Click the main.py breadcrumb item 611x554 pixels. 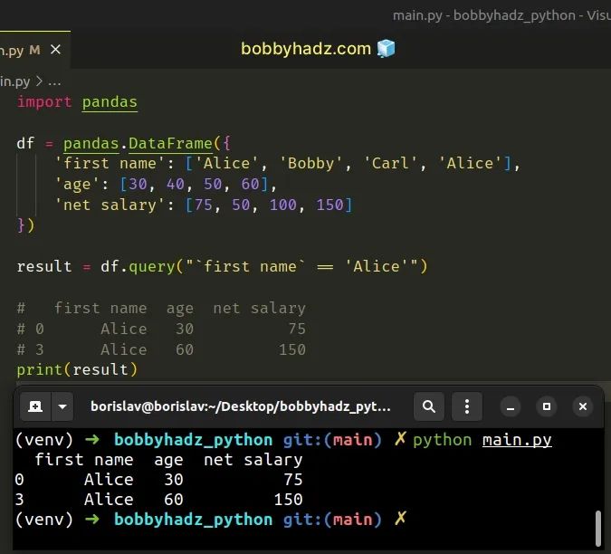coord(15,81)
